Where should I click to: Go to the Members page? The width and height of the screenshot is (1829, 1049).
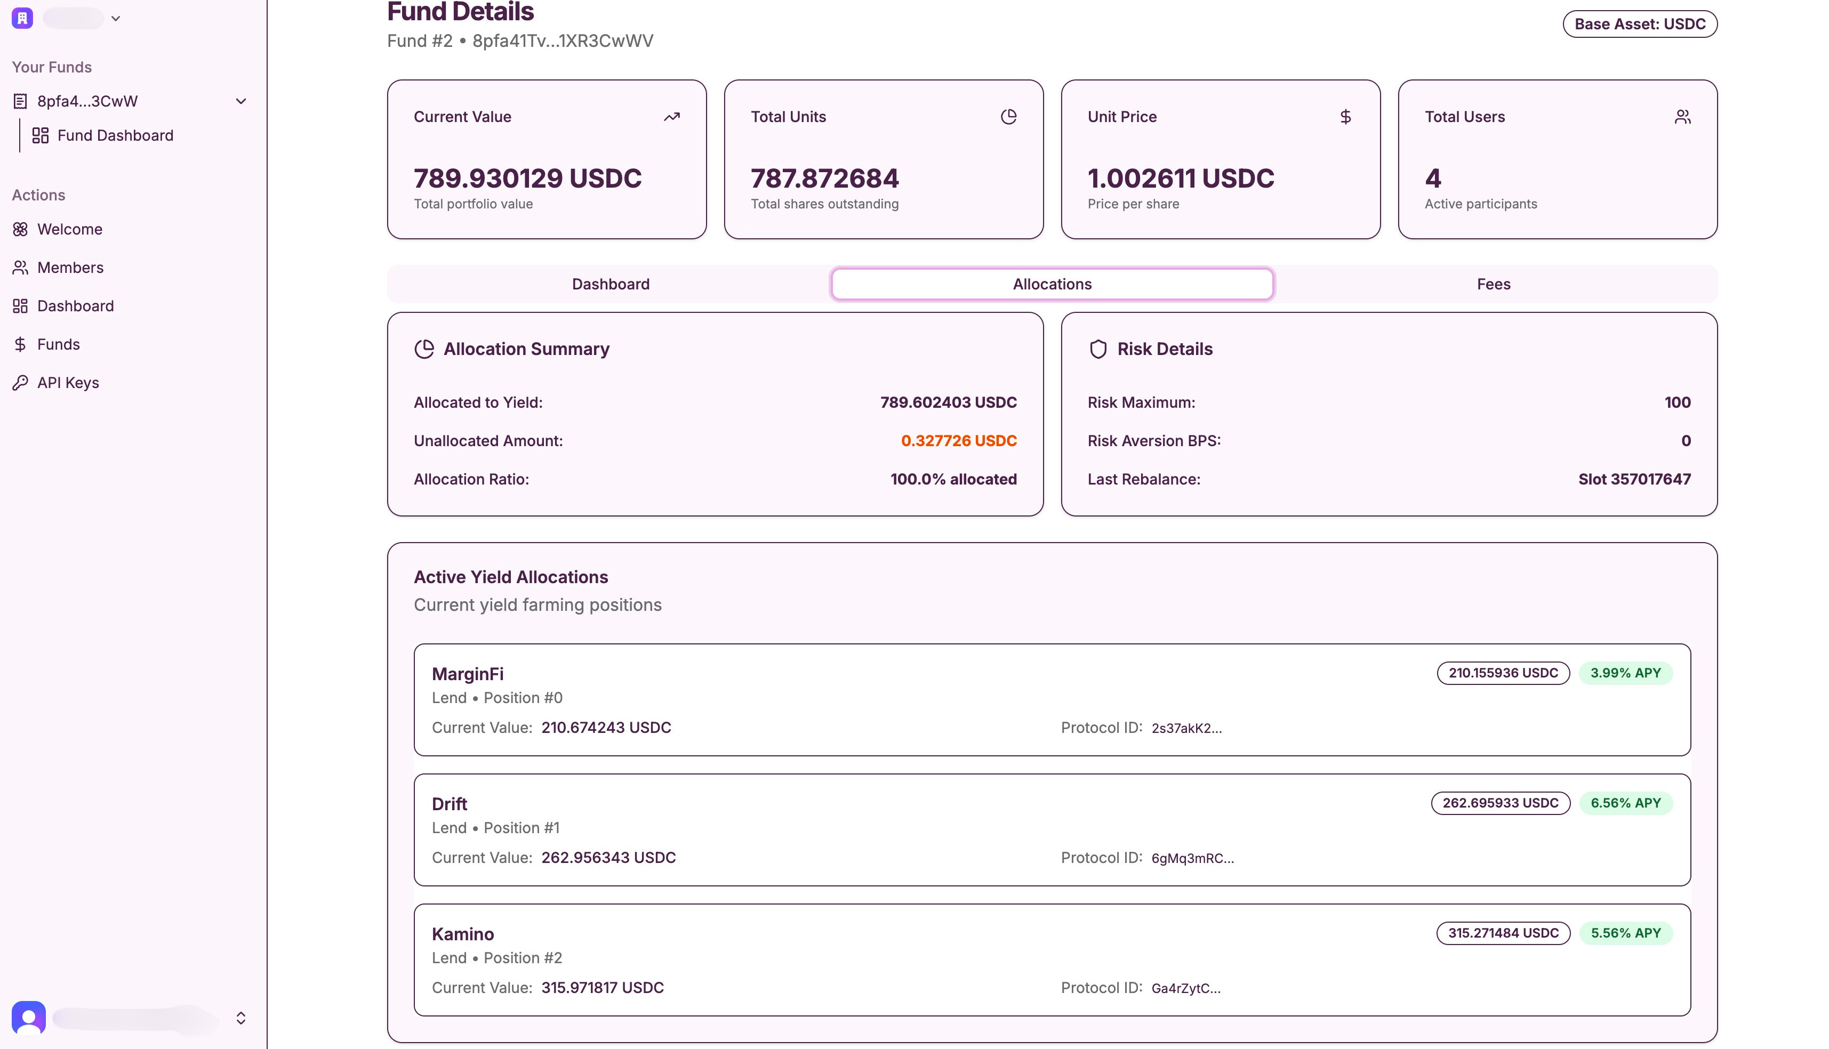click(70, 267)
